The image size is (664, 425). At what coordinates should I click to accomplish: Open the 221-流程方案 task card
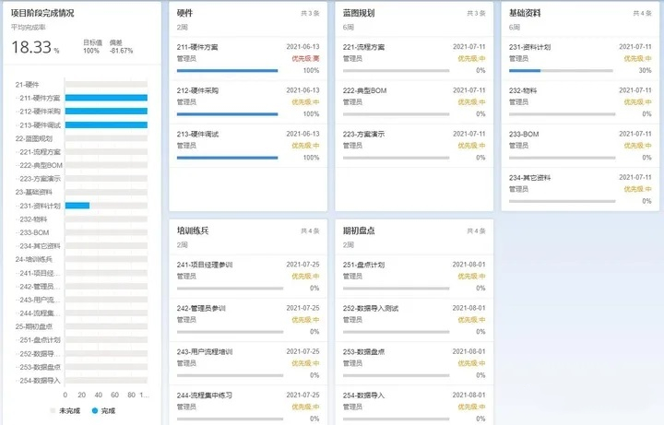click(x=413, y=57)
